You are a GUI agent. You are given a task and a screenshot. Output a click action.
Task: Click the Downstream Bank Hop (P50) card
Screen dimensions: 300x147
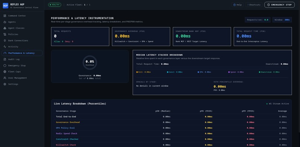click(x=202, y=37)
